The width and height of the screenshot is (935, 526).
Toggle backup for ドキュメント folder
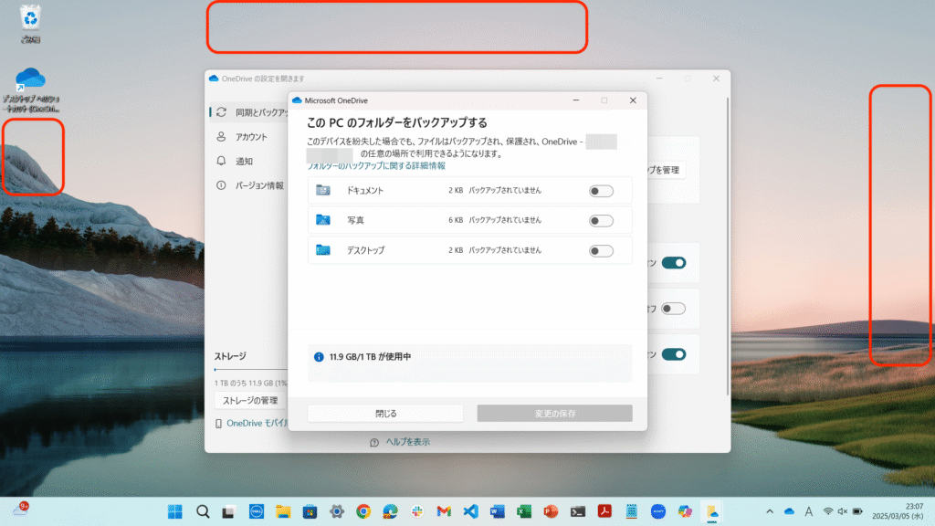pyautogui.click(x=601, y=191)
